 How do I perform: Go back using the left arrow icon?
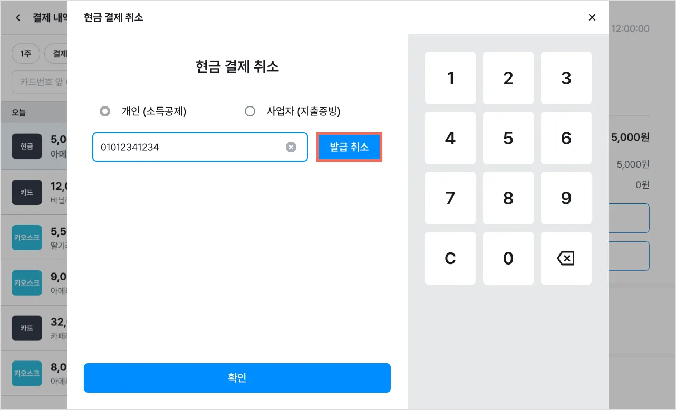(18, 17)
